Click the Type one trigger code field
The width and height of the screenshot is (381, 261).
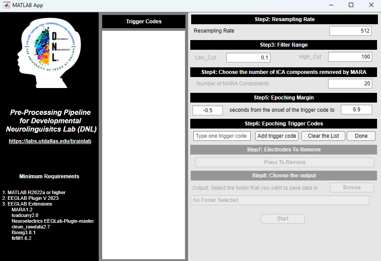[x=222, y=136]
